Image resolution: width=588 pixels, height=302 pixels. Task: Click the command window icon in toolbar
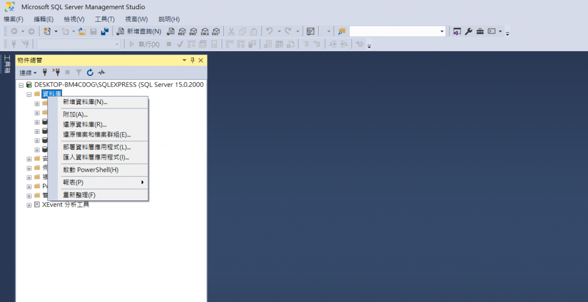tap(492, 32)
